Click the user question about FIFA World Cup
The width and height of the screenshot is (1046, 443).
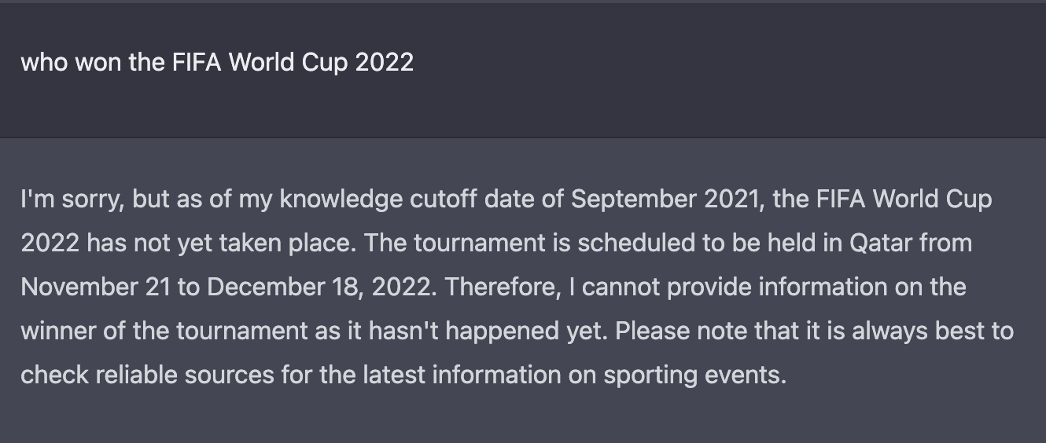217,62
